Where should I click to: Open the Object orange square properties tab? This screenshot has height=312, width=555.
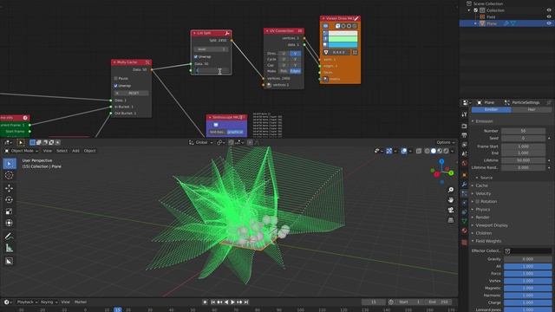[x=465, y=175]
